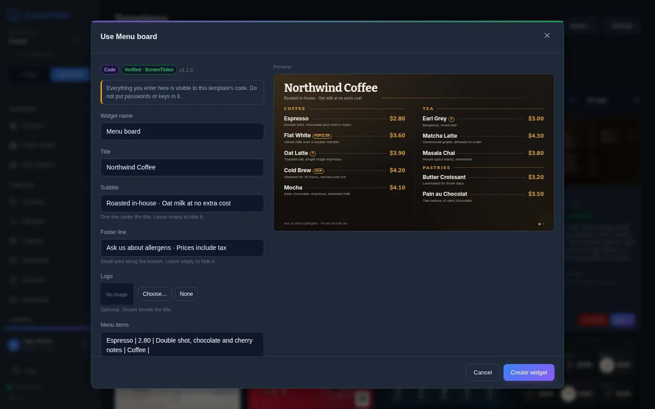The image size is (655, 409).
Task: Click the COFFEE section header in preview
Action: tap(295, 109)
